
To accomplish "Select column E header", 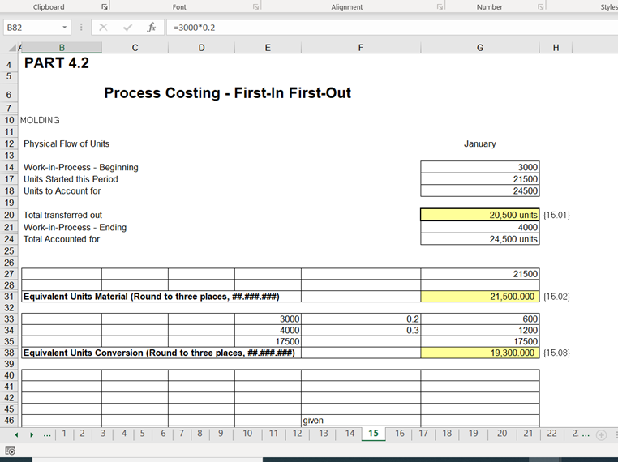I will point(268,48).
